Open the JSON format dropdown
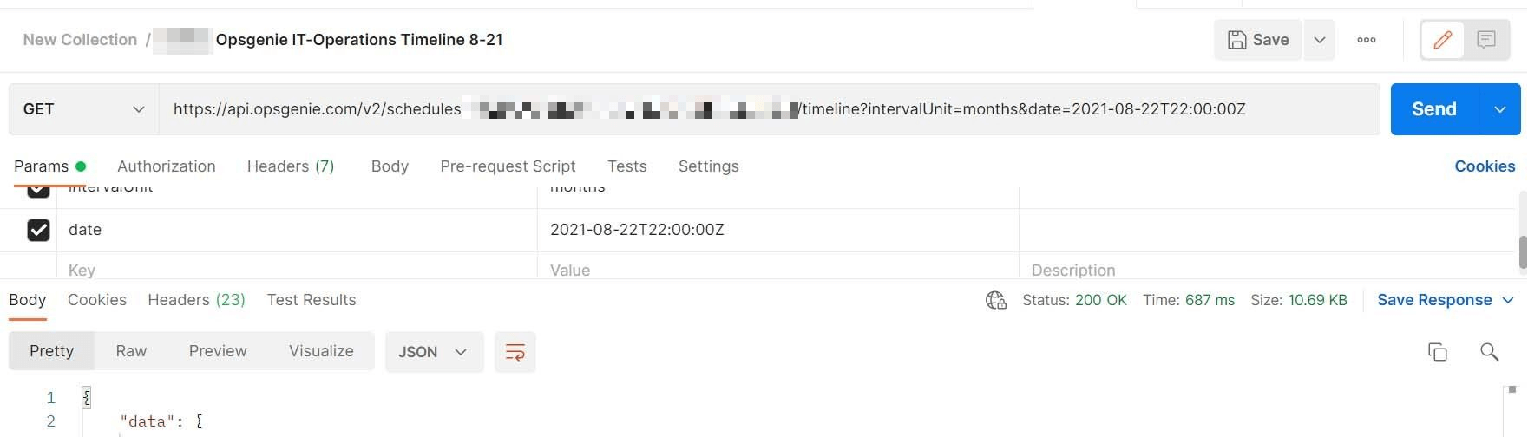Image resolution: width=1528 pixels, height=437 pixels. pos(433,352)
